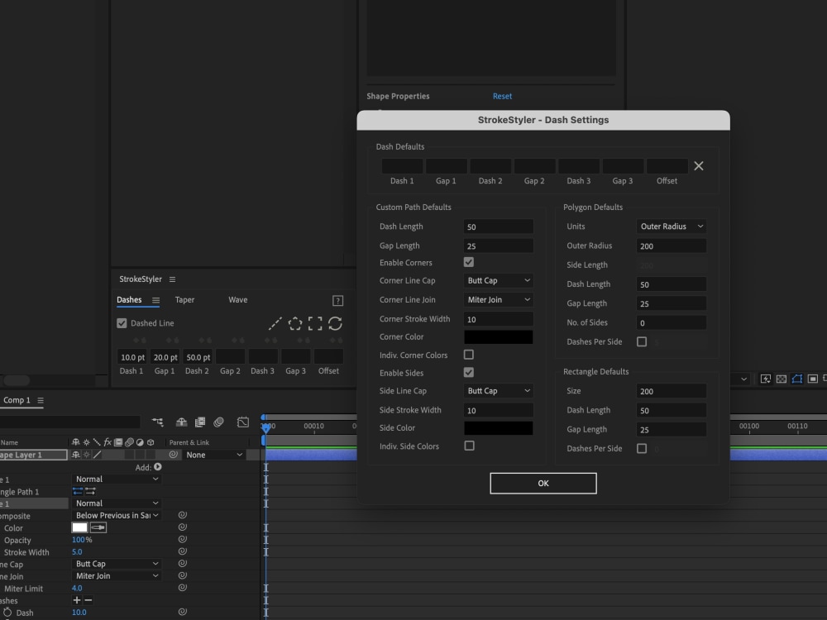The height and width of the screenshot is (620, 827).
Task: Open the Polygon Units Outer Radius dropdown
Action: coord(672,227)
